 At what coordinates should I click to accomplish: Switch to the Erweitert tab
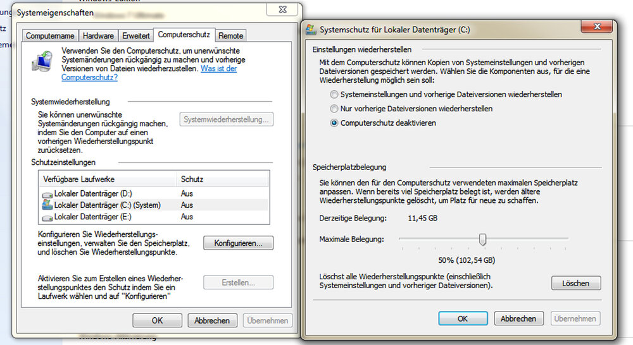136,35
